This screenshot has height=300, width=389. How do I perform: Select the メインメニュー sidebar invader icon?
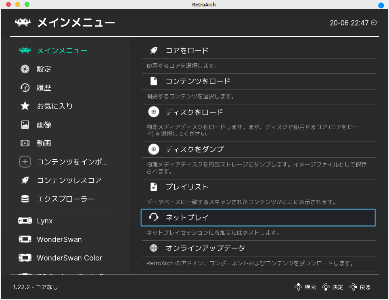coord(25,50)
